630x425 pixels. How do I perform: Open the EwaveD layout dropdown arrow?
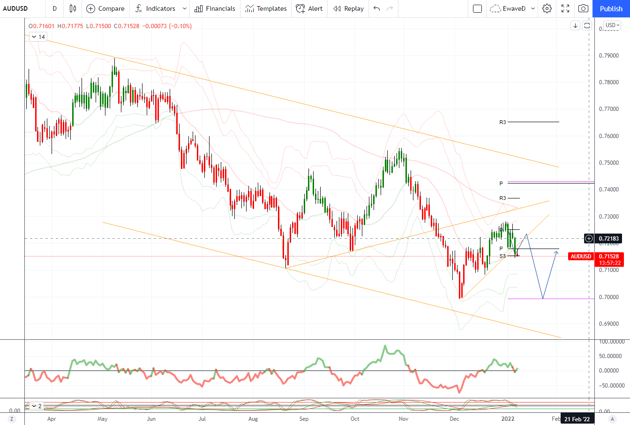533,8
